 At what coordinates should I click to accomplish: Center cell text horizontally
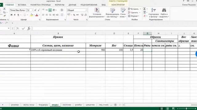[x=46, y=15]
